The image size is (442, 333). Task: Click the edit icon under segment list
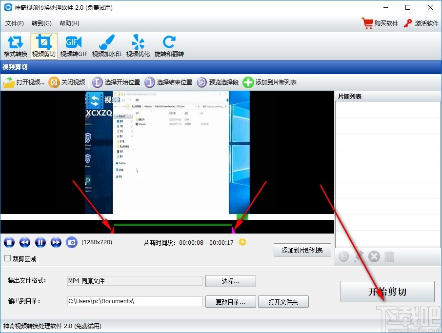point(359,256)
